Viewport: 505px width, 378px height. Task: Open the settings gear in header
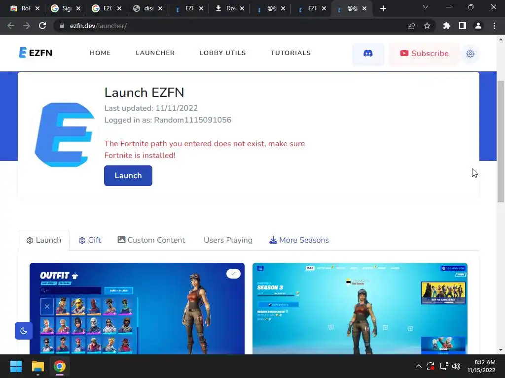(470, 53)
